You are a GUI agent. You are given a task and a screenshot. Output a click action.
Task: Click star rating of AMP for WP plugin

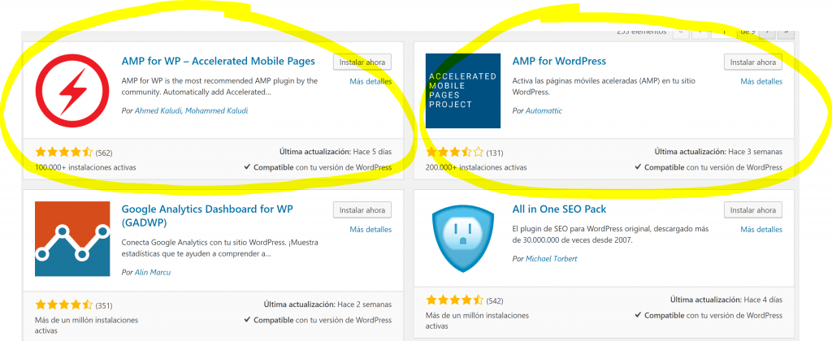pyautogui.click(x=63, y=153)
